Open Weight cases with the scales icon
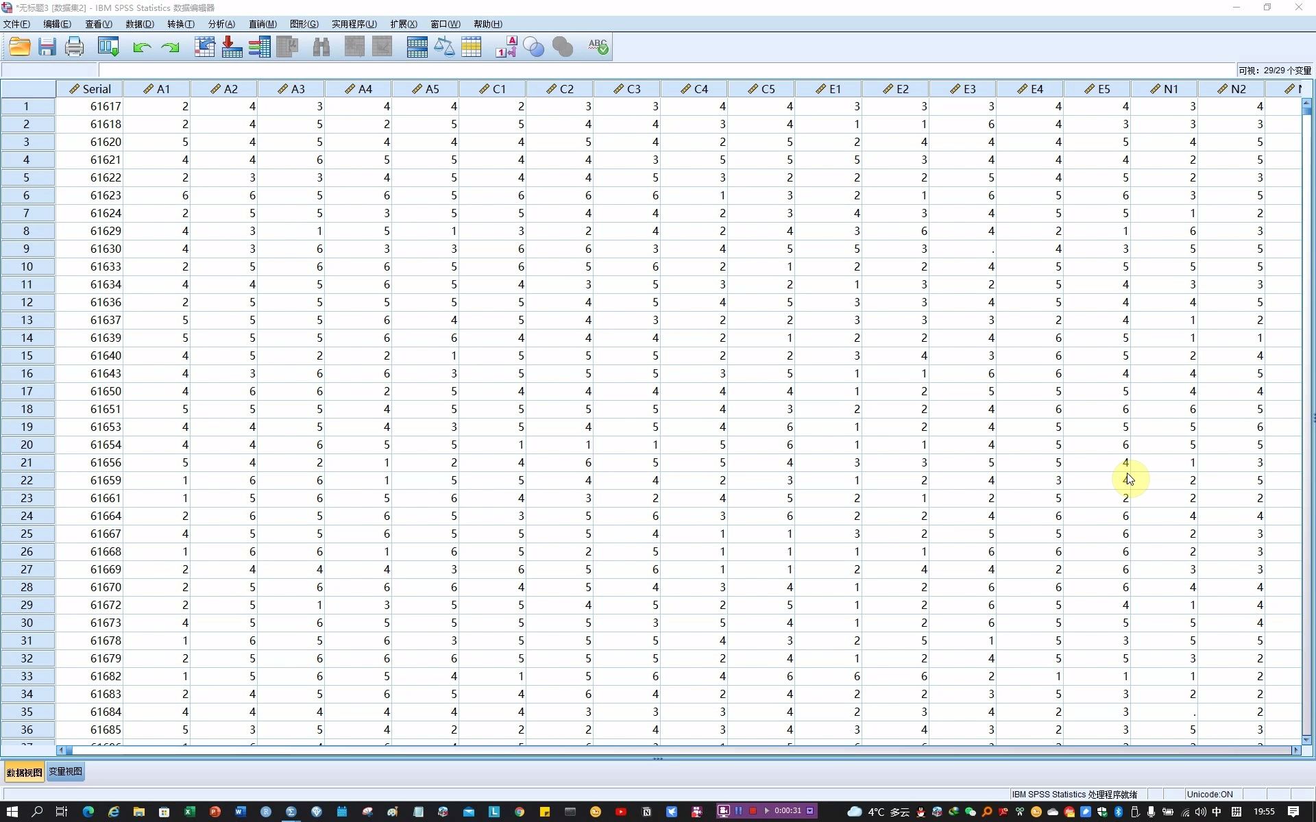The width and height of the screenshot is (1316, 822). click(x=444, y=47)
